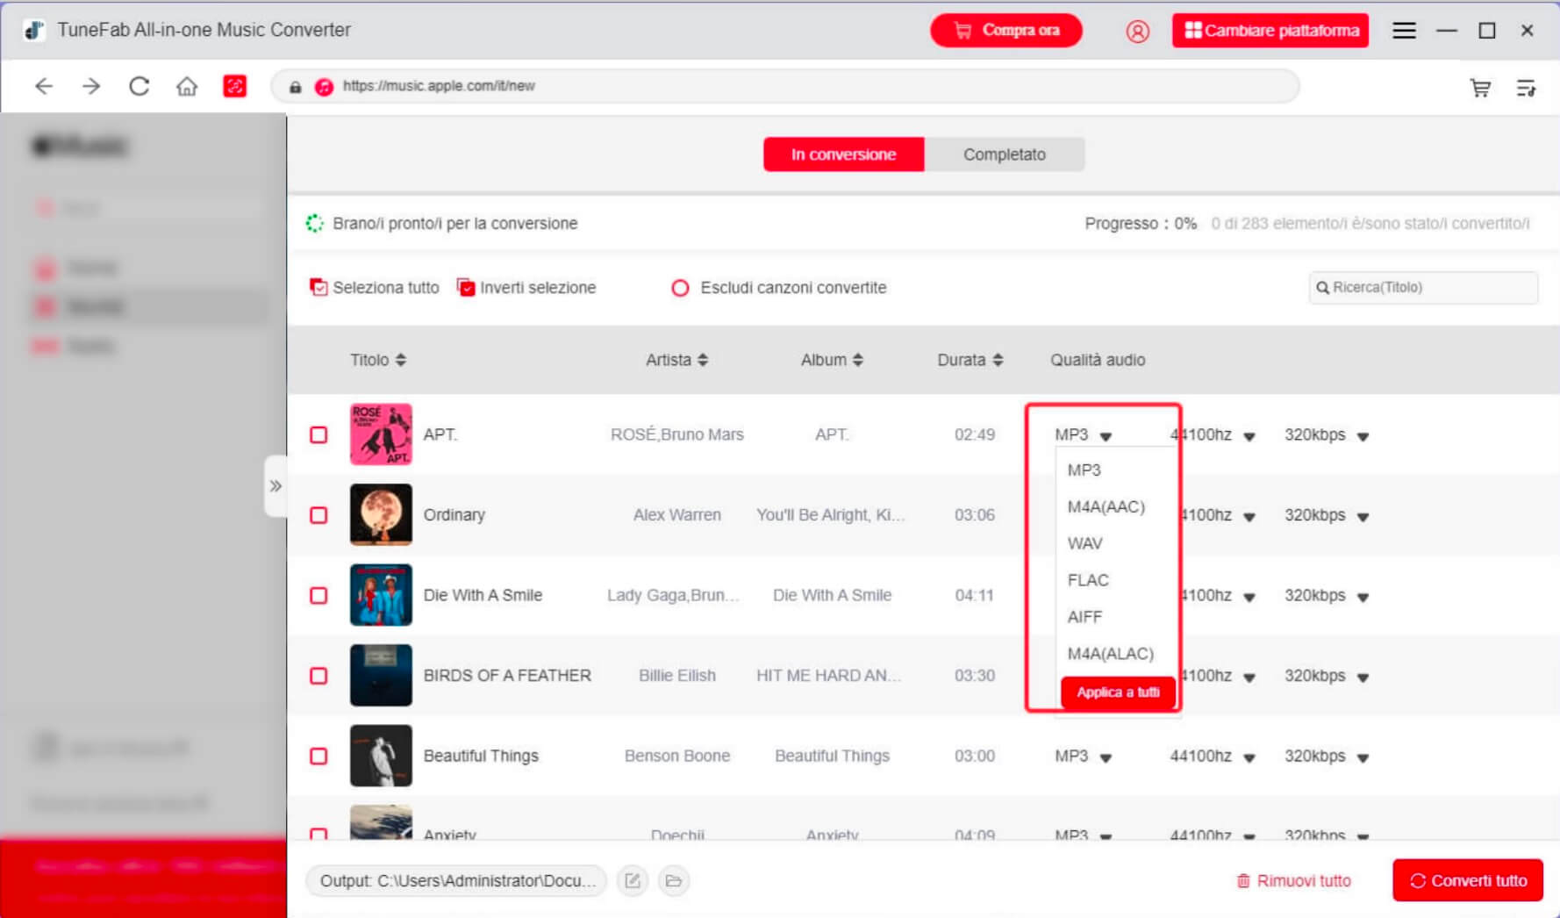Tick the checkbox for APT. song
Screen dimensions: 1560x918
pos(318,435)
